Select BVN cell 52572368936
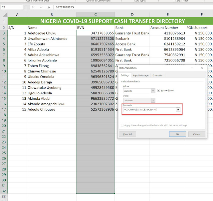The width and height of the screenshot is (213, 201). pyautogui.click(x=96, y=109)
